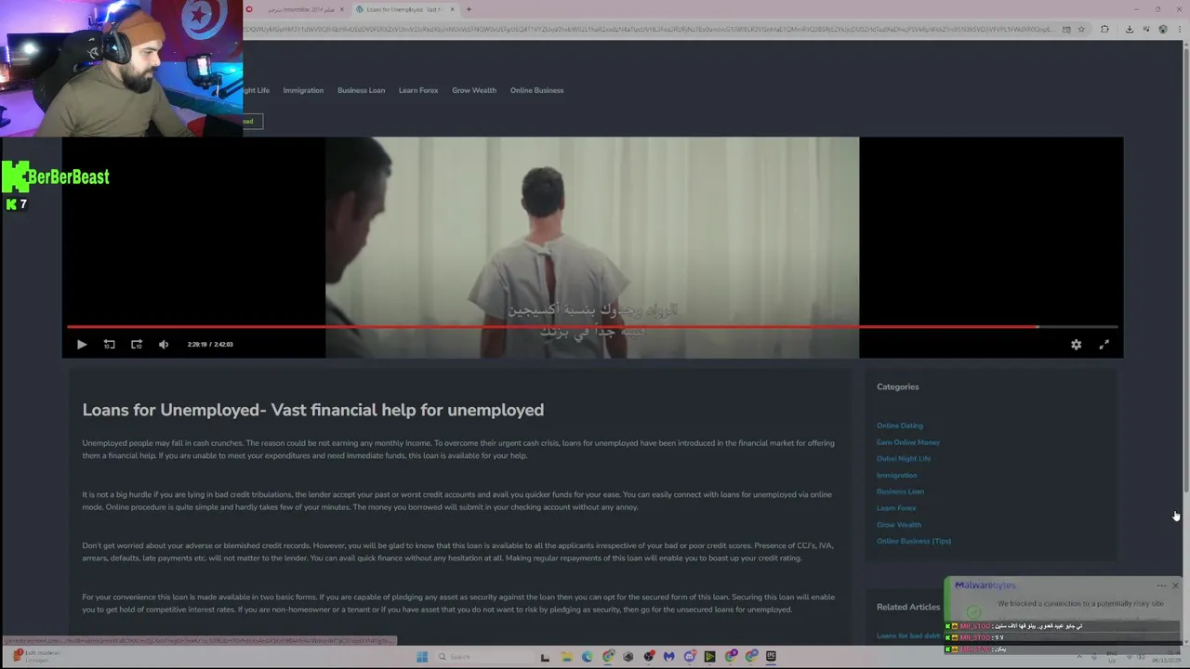Open Windows Start menu
This screenshot has height=669, width=1190.
[x=420, y=657]
